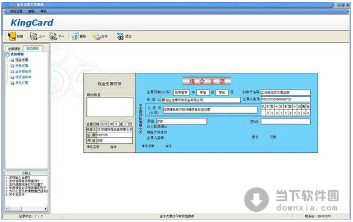Image resolution: width=353 pixels, height=222 pixels.
Task: Click the stub 收款人 field
Action: pyautogui.click(x=115, y=130)
